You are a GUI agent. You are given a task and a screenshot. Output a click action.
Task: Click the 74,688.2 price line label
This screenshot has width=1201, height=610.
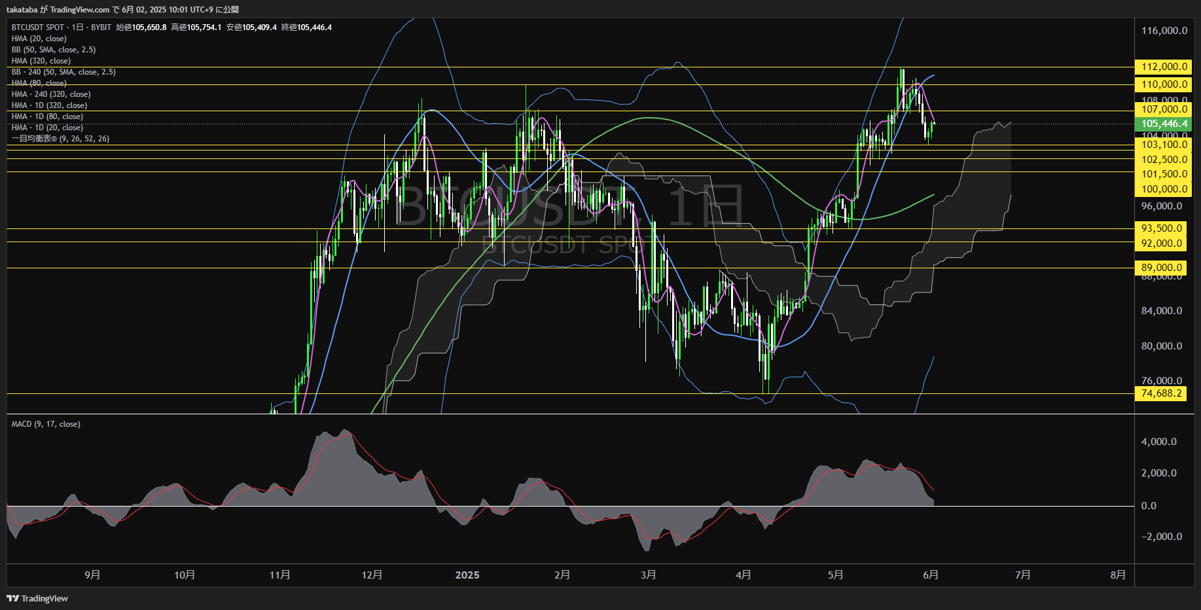click(x=1162, y=393)
